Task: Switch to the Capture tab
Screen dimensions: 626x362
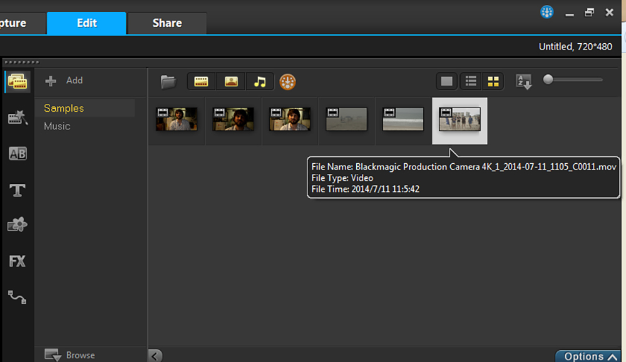Action: coord(23,23)
